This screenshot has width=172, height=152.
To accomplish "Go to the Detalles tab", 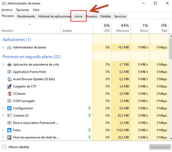I will tap(106, 16).
